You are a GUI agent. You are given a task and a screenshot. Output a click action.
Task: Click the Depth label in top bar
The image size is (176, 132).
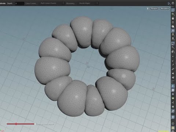click(x=10, y=3)
